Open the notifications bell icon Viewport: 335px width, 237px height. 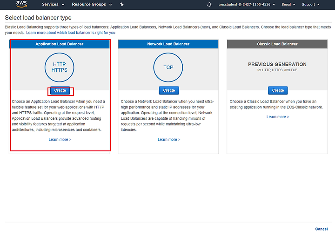[209, 5]
